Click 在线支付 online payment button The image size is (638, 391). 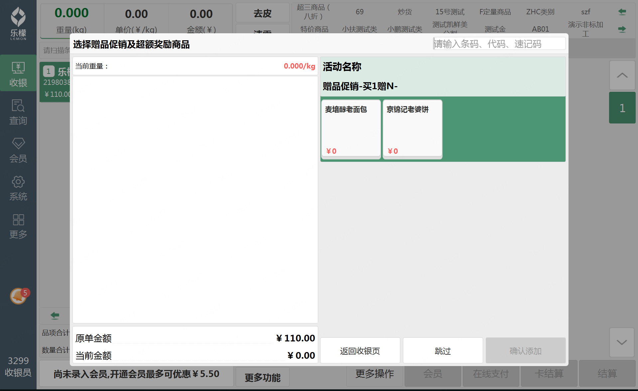pyautogui.click(x=491, y=374)
